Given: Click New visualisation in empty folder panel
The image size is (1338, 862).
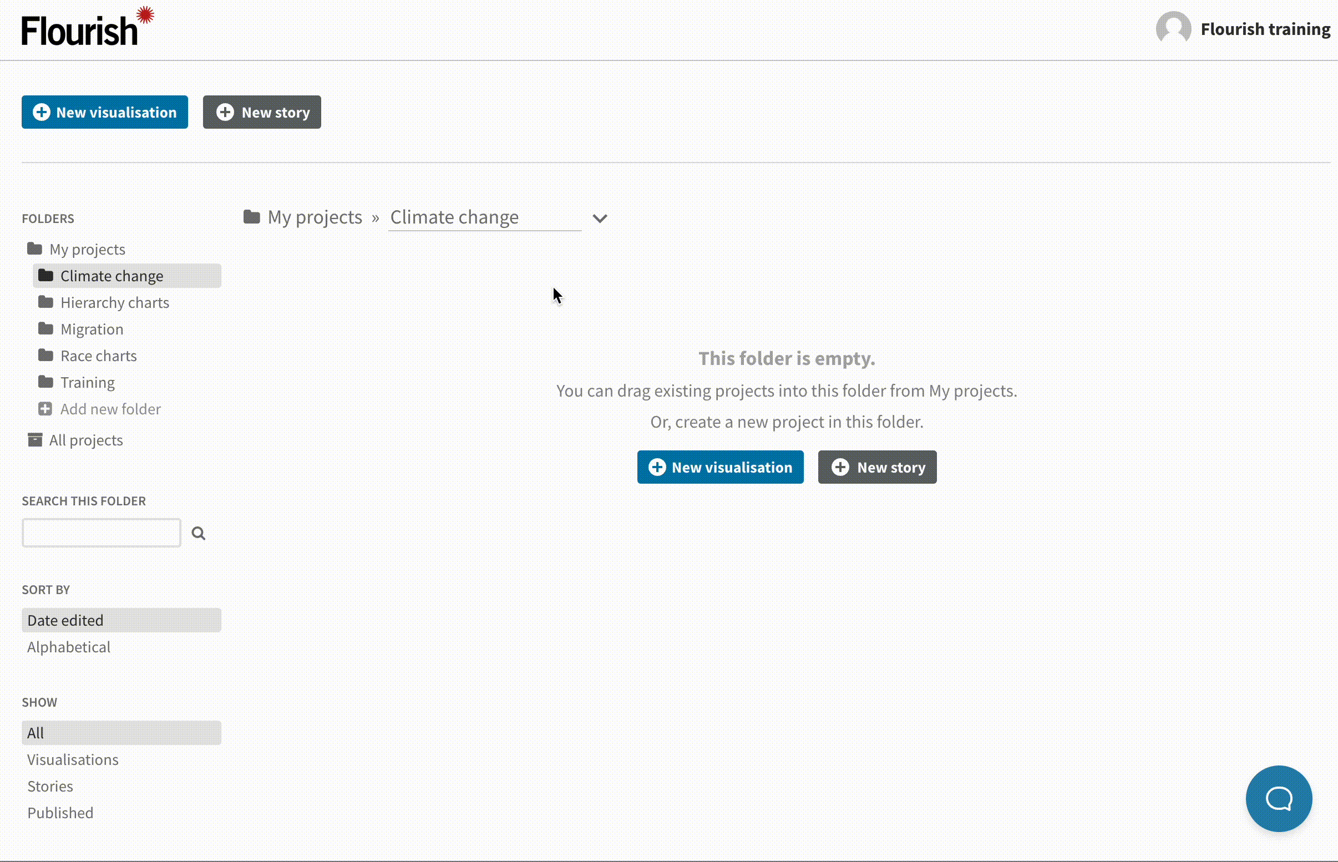Looking at the screenshot, I should (720, 468).
